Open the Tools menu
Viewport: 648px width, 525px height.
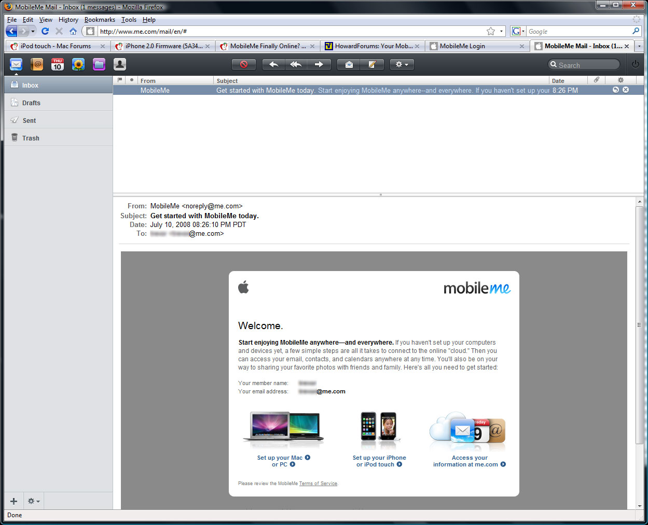pos(129,20)
